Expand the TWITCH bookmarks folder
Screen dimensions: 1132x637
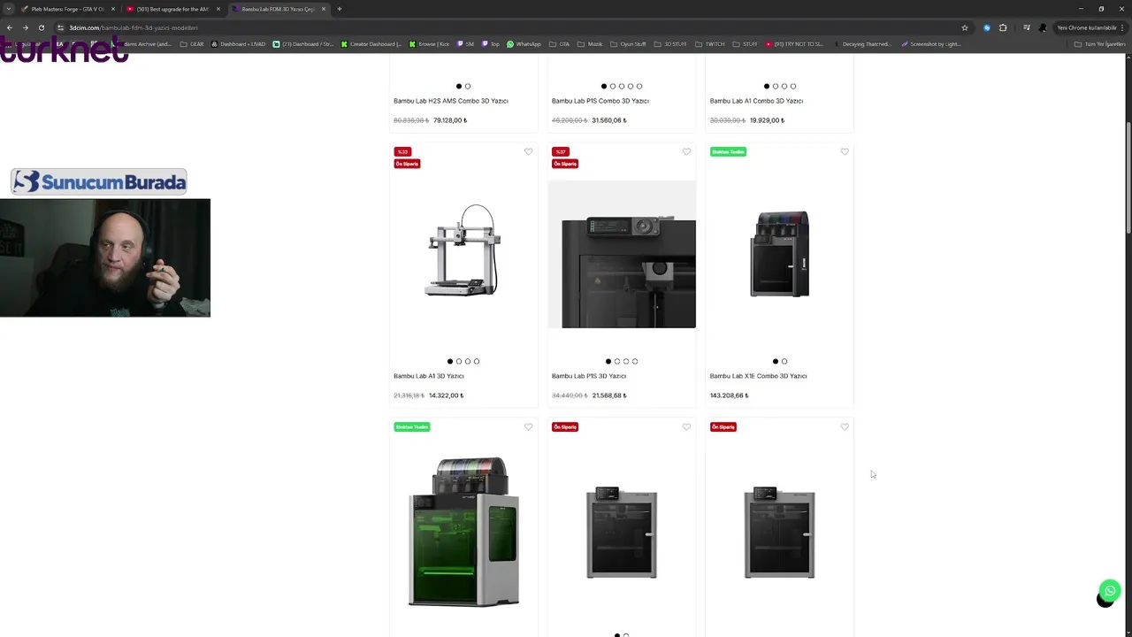710,44
